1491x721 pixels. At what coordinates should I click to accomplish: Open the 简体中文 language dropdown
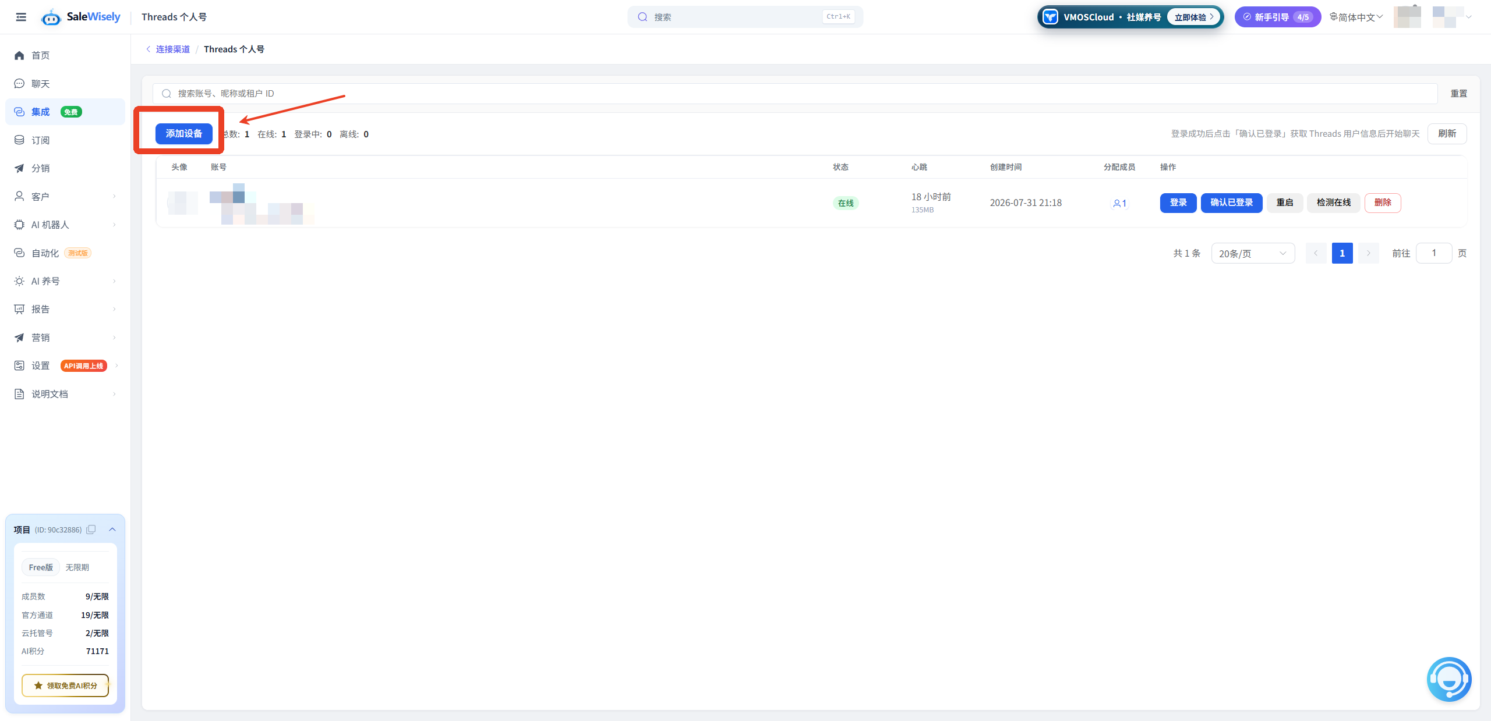[x=1356, y=17]
